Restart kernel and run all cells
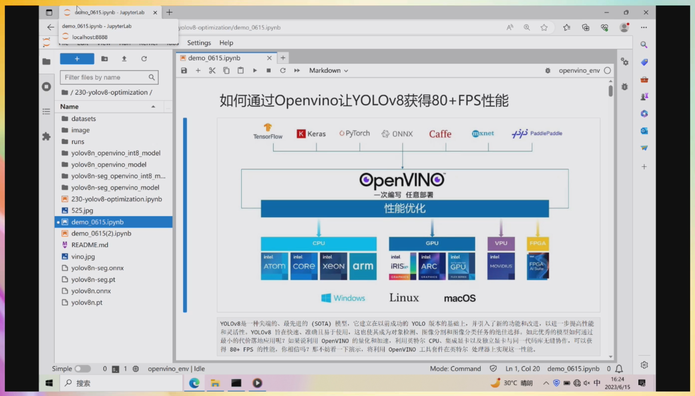Image resolution: width=695 pixels, height=396 pixels. 297,71
